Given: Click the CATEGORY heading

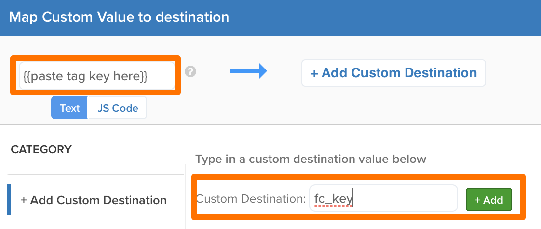Looking at the screenshot, I should click(x=41, y=149).
